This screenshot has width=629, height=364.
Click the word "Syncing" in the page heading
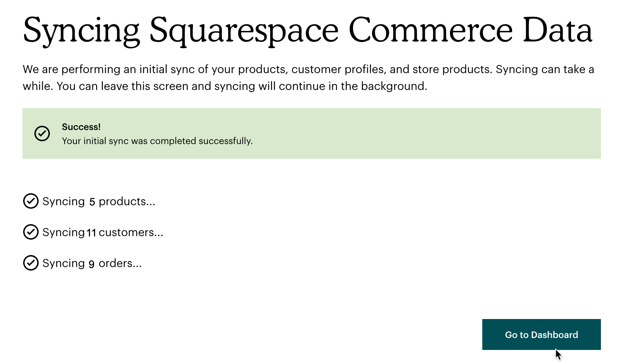pyautogui.click(x=81, y=31)
